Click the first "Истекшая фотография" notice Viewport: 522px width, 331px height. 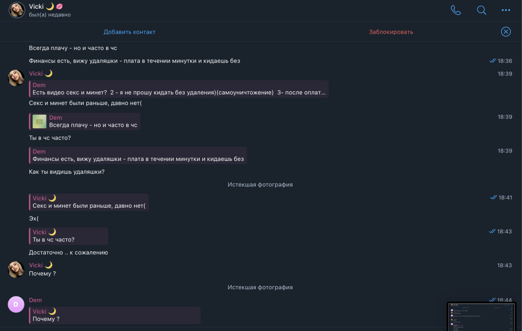[260, 184]
